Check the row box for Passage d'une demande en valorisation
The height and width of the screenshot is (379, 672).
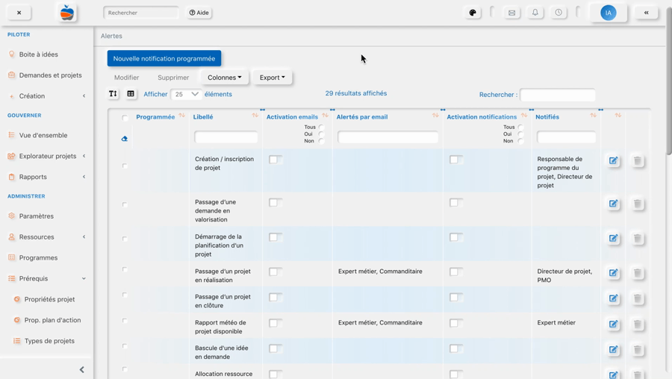125,204
